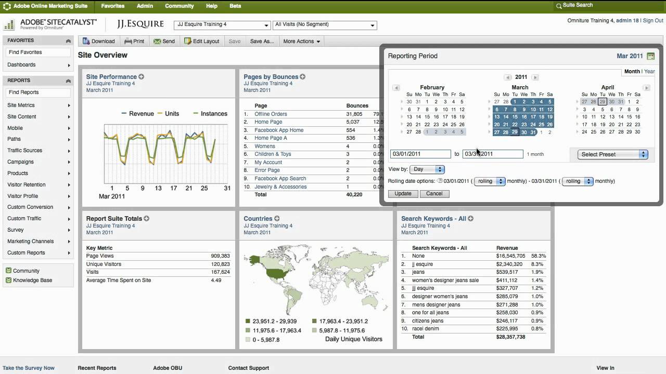Open the Visitor Retention report menu
Screen dimensions: 666x374
pos(37,184)
